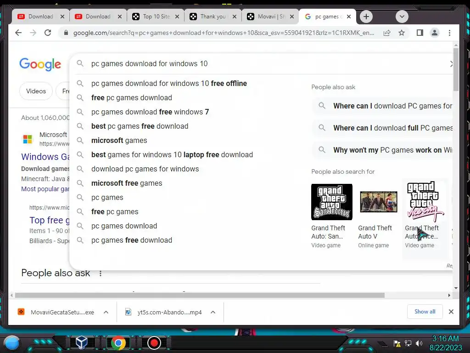Choose suggestion 'free pc games download'

(132, 97)
